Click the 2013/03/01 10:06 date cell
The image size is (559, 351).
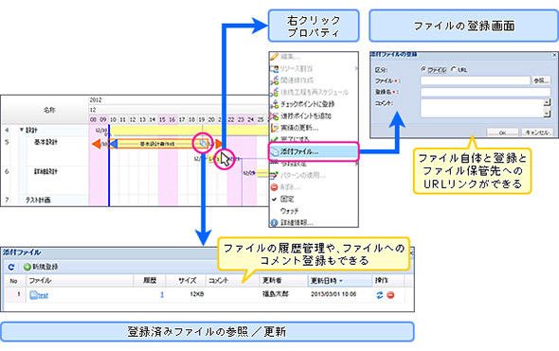tap(334, 294)
